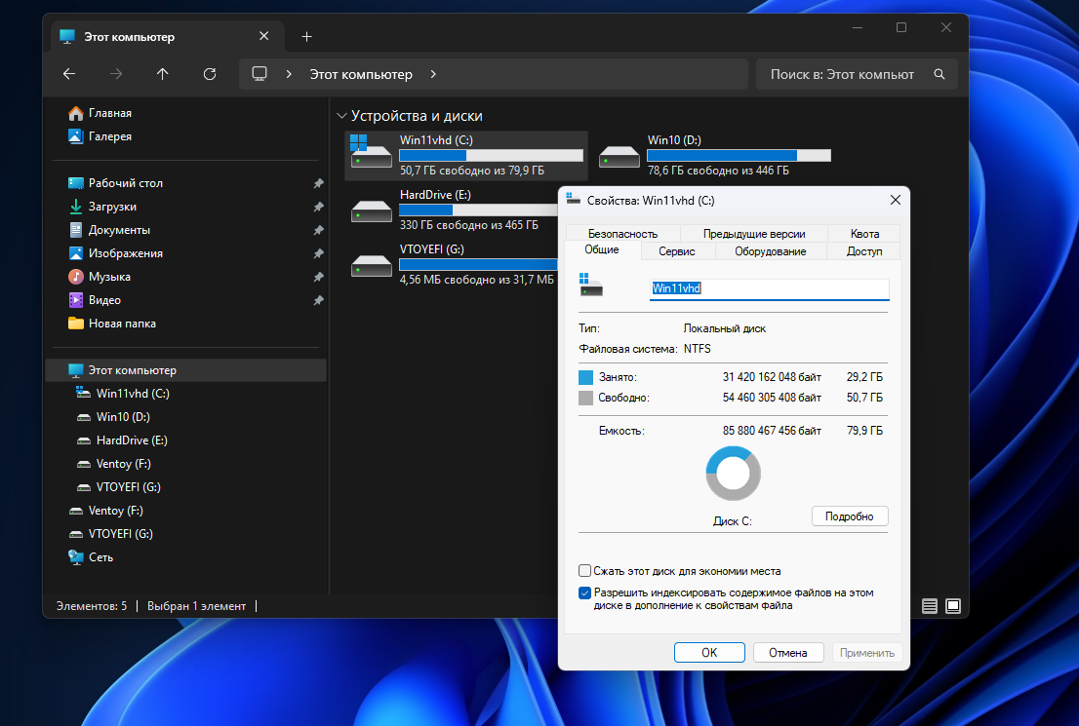Switch to details list view icon

930,606
